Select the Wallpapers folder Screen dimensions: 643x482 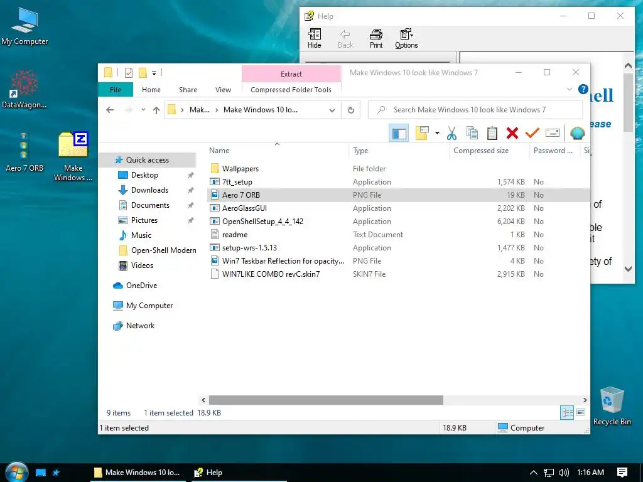[240, 168]
